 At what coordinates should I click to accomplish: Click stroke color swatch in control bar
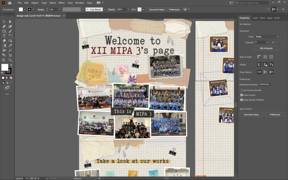click(x=30, y=9)
